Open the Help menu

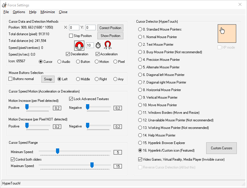pyautogui.click(x=33, y=12)
